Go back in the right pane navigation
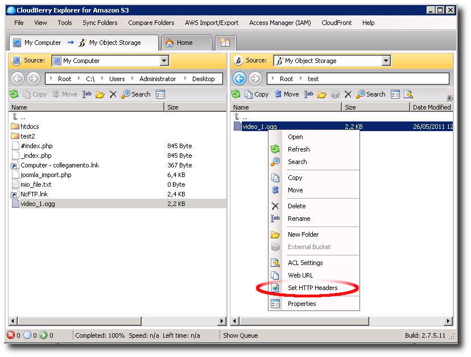The height and width of the screenshot is (357, 471). [239, 78]
